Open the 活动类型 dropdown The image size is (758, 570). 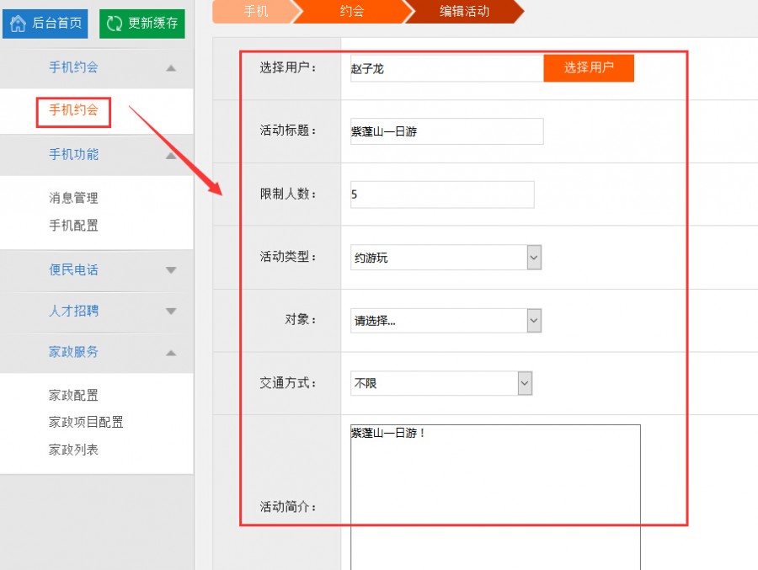tap(446, 257)
